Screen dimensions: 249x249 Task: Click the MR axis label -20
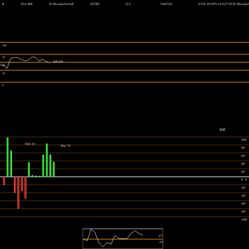tap(243, 188)
